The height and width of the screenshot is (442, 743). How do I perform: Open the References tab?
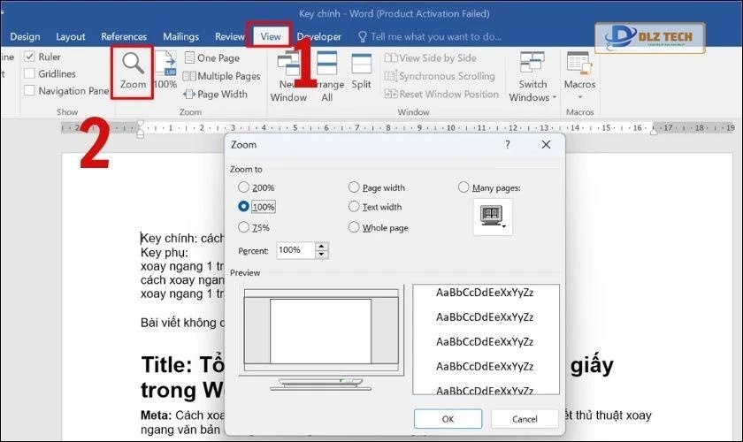point(124,36)
